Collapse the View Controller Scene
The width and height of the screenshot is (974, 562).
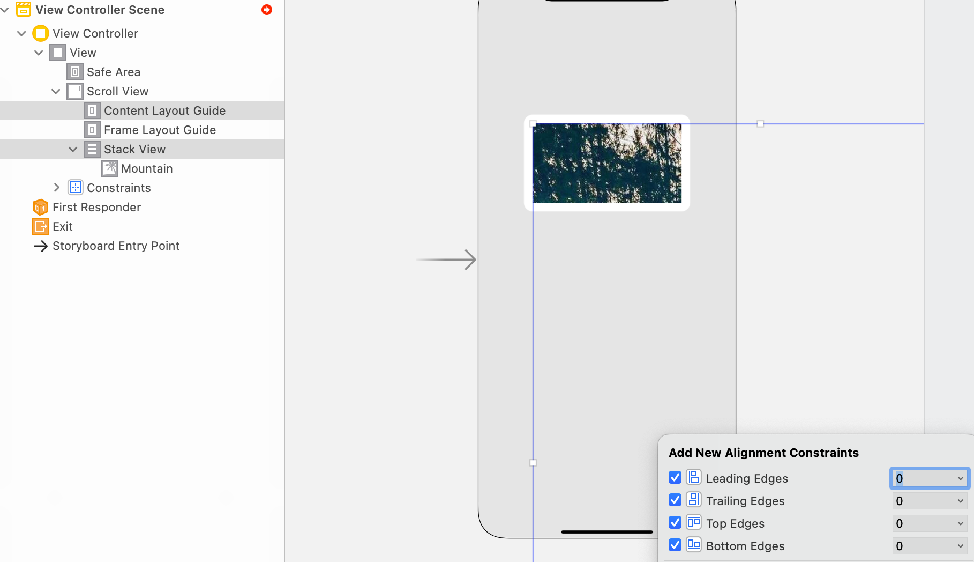click(5, 10)
